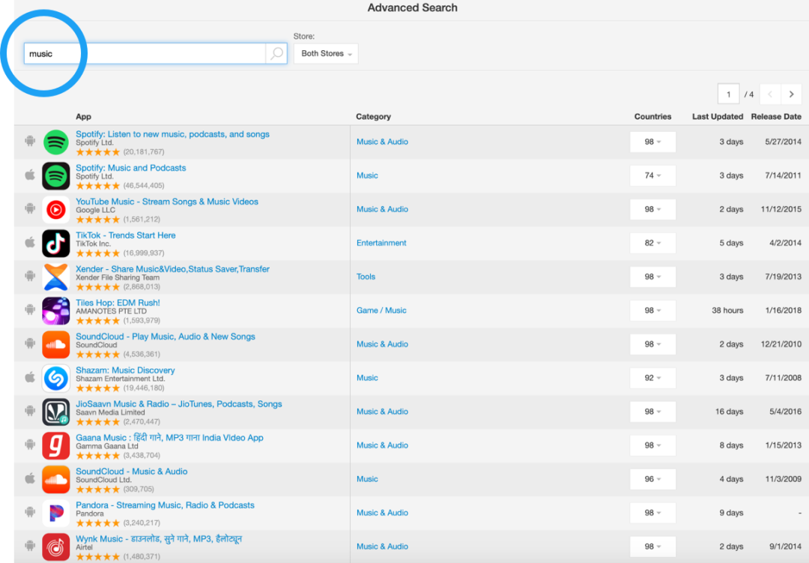Screen dimensions: 809x563
Task: Open the Spotify: Music and Podcasts icon
Action: coord(55,175)
